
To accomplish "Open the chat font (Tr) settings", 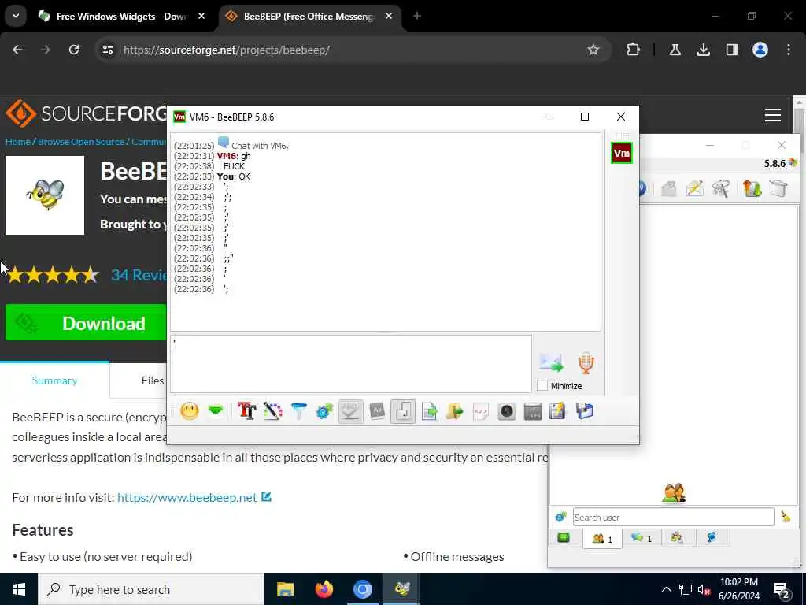I will [246, 411].
